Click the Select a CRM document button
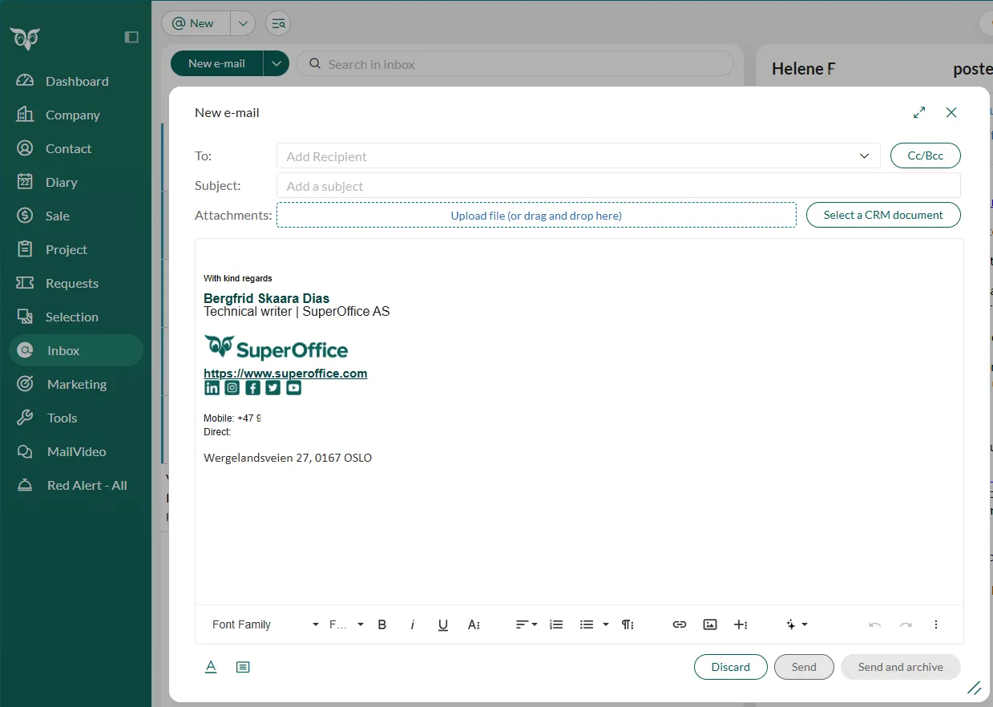Viewport: 993px width, 707px height. (882, 215)
